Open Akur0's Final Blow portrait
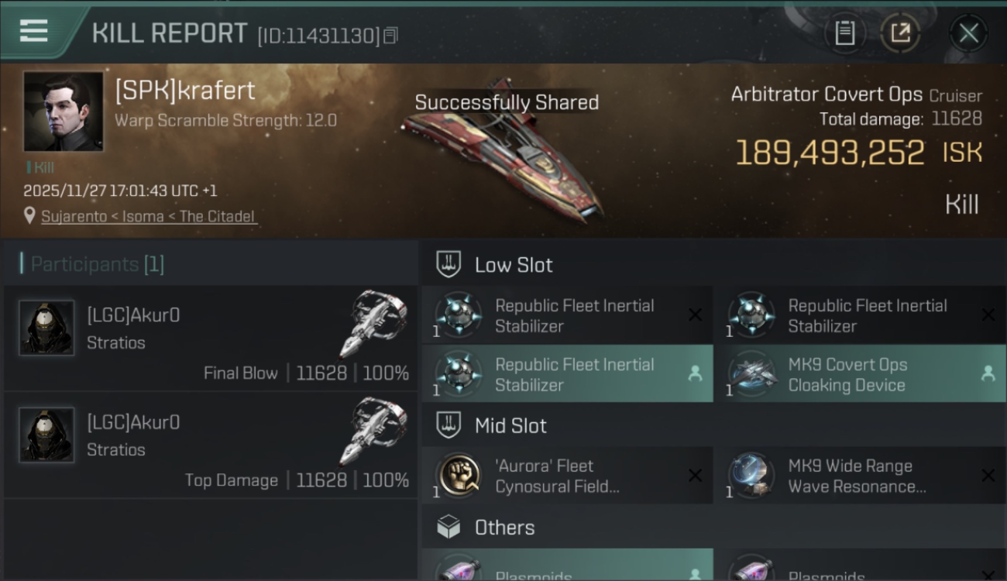The width and height of the screenshot is (1007, 581). 46,328
